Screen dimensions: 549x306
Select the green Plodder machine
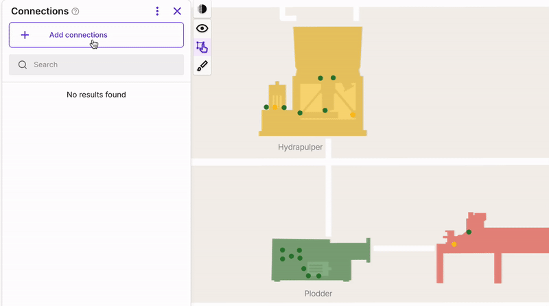(x=320, y=260)
